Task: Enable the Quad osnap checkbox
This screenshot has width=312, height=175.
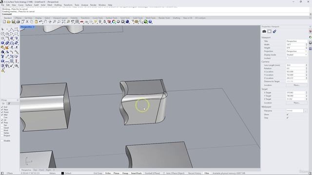Action: (x=2, y=128)
